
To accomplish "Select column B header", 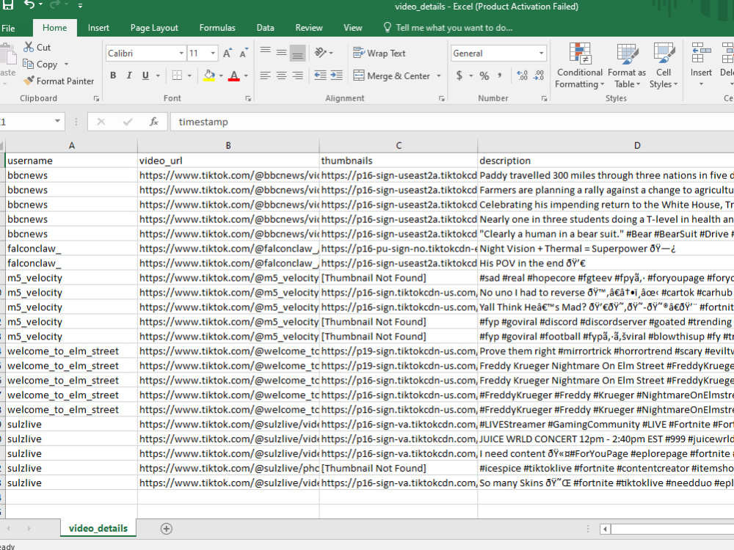I will pos(228,145).
